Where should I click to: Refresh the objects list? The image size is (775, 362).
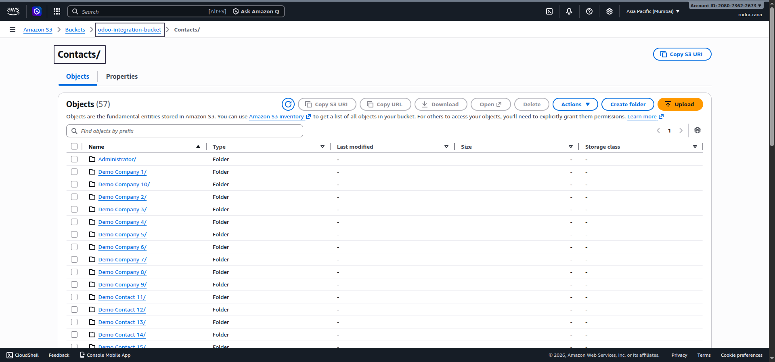click(288, 104)
